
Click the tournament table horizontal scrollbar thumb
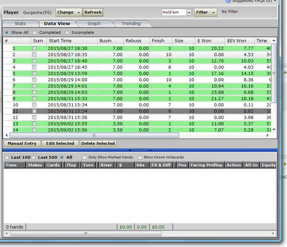point(94,135)
